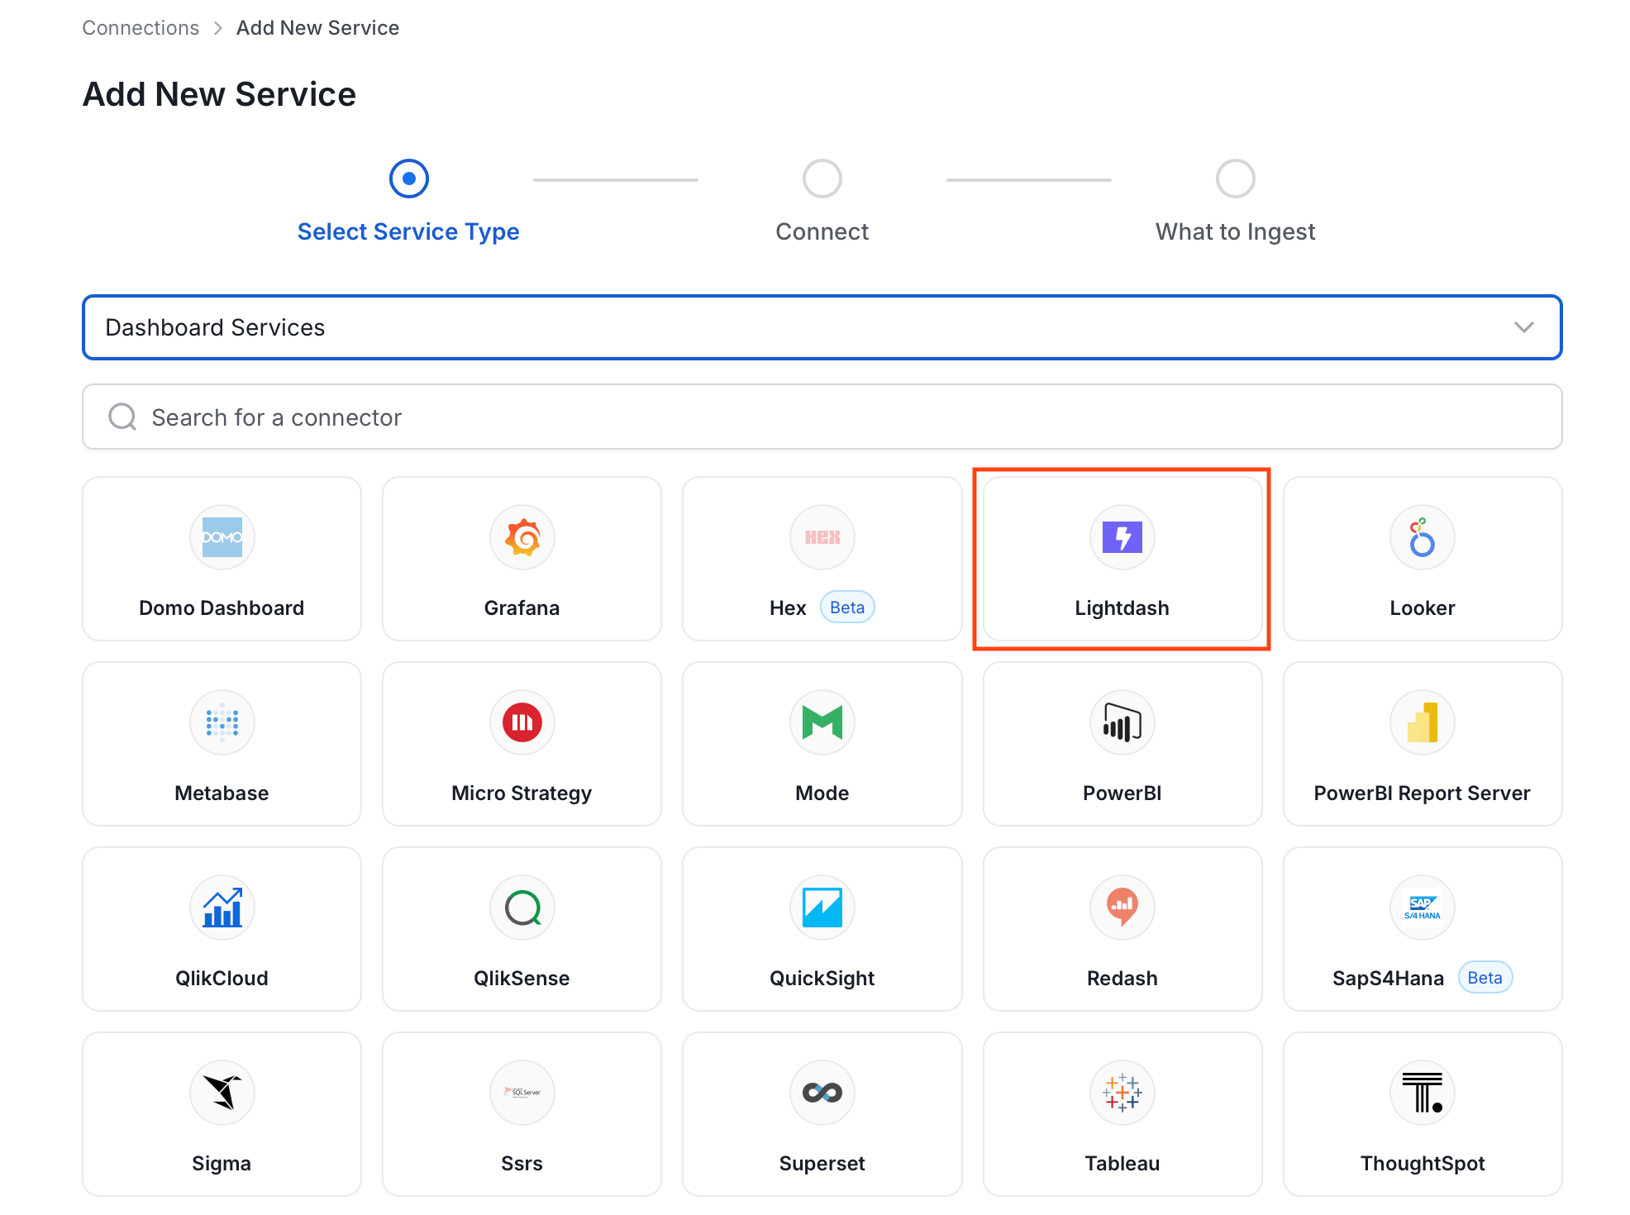Click the Ssrs label text
The height and width of the screenshot is (1215, 1630).
click(522, 1164)
